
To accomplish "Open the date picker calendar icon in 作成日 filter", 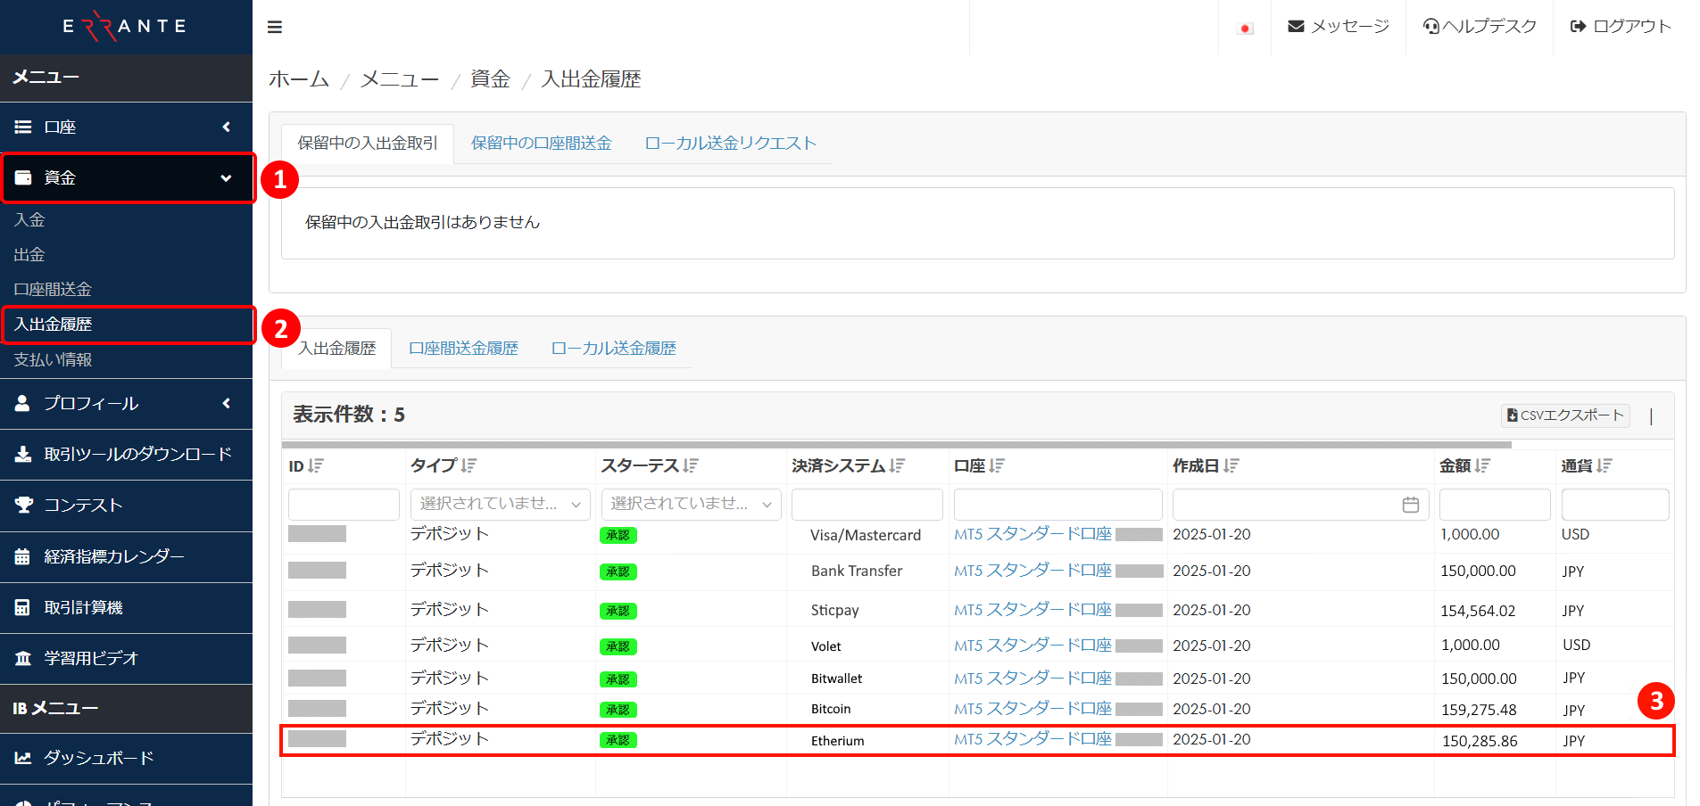I will [x=1411, y=504].
